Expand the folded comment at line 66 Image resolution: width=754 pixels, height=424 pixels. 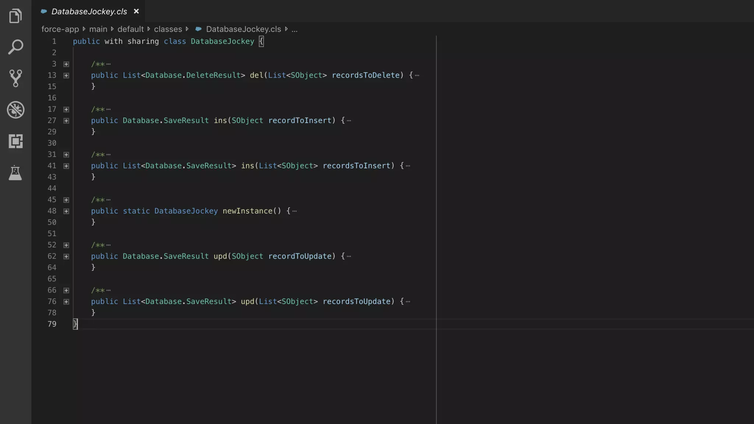pyautogui.click(x=66, y=290)
